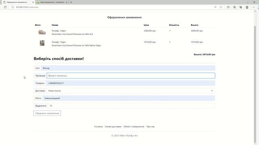The height and width of the screenshot is (145, 259).
Task: Go to 'Головна' footer link
Action: 98,126
